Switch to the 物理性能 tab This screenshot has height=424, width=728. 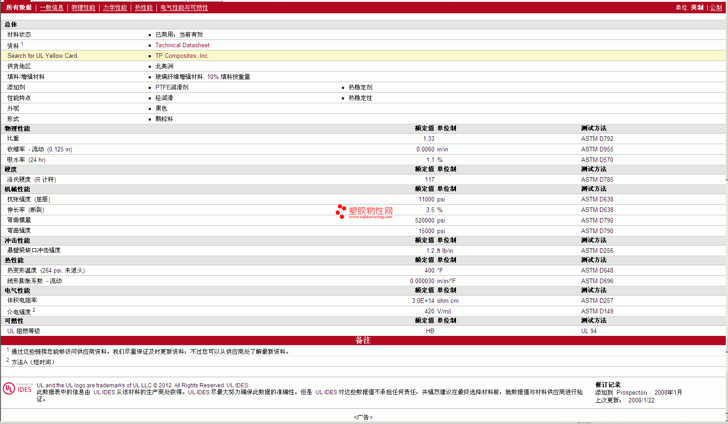pos(83,7)
